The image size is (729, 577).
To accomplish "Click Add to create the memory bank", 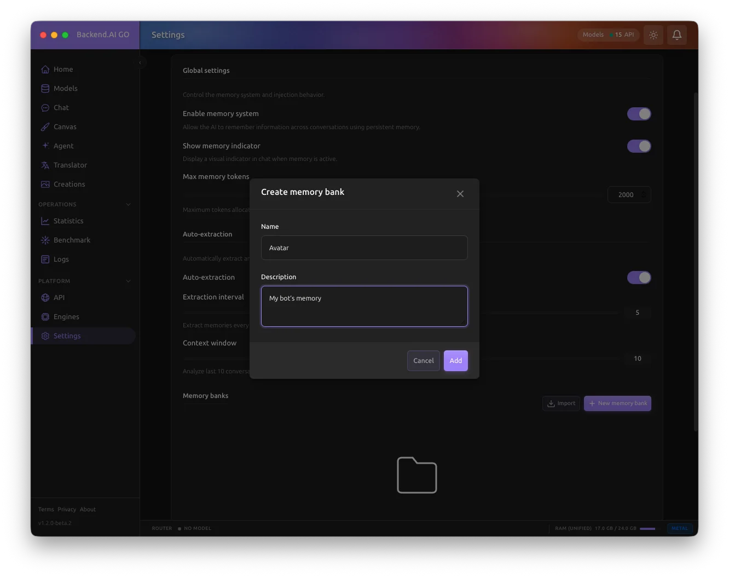I will (456, 360).
